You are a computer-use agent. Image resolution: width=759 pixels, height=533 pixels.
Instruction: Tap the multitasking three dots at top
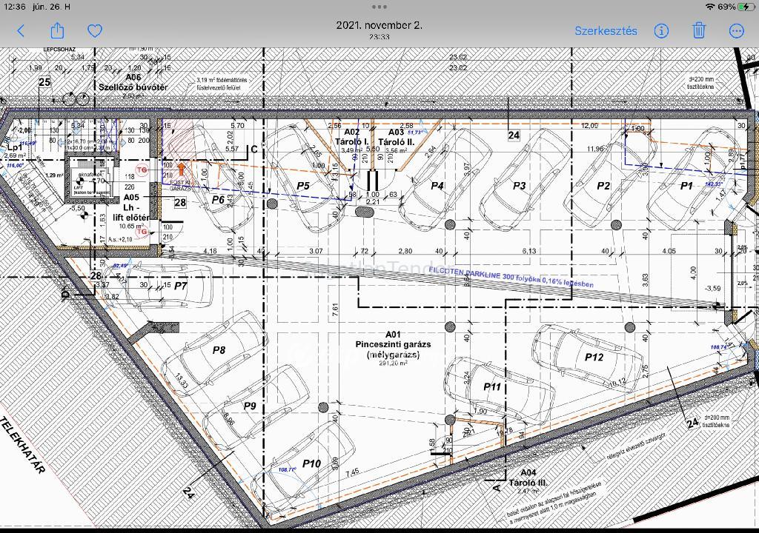pyautogui.click(x=379, y=7)
